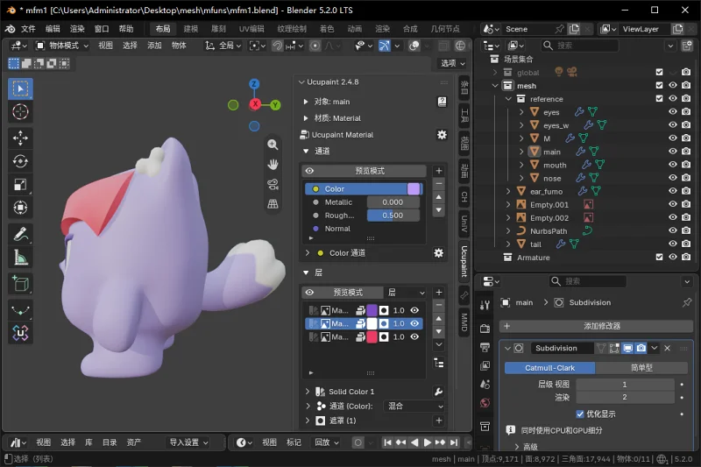Click the wrench icon next to Solid Color 1
701x467 pixels.
[x=439, y=392]
